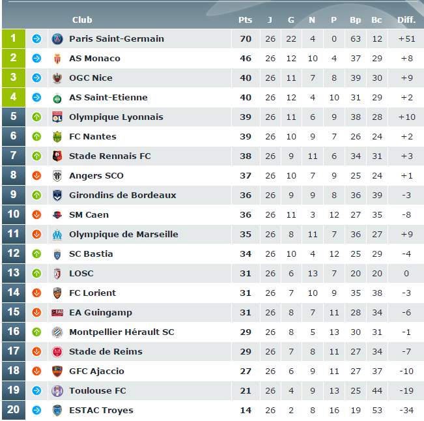Click the EA Guingamp logo
The width and height of the screenshot is (424, 421).
(57, 313)
